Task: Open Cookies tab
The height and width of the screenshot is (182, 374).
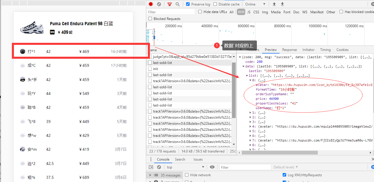Action: click(342, 50)
